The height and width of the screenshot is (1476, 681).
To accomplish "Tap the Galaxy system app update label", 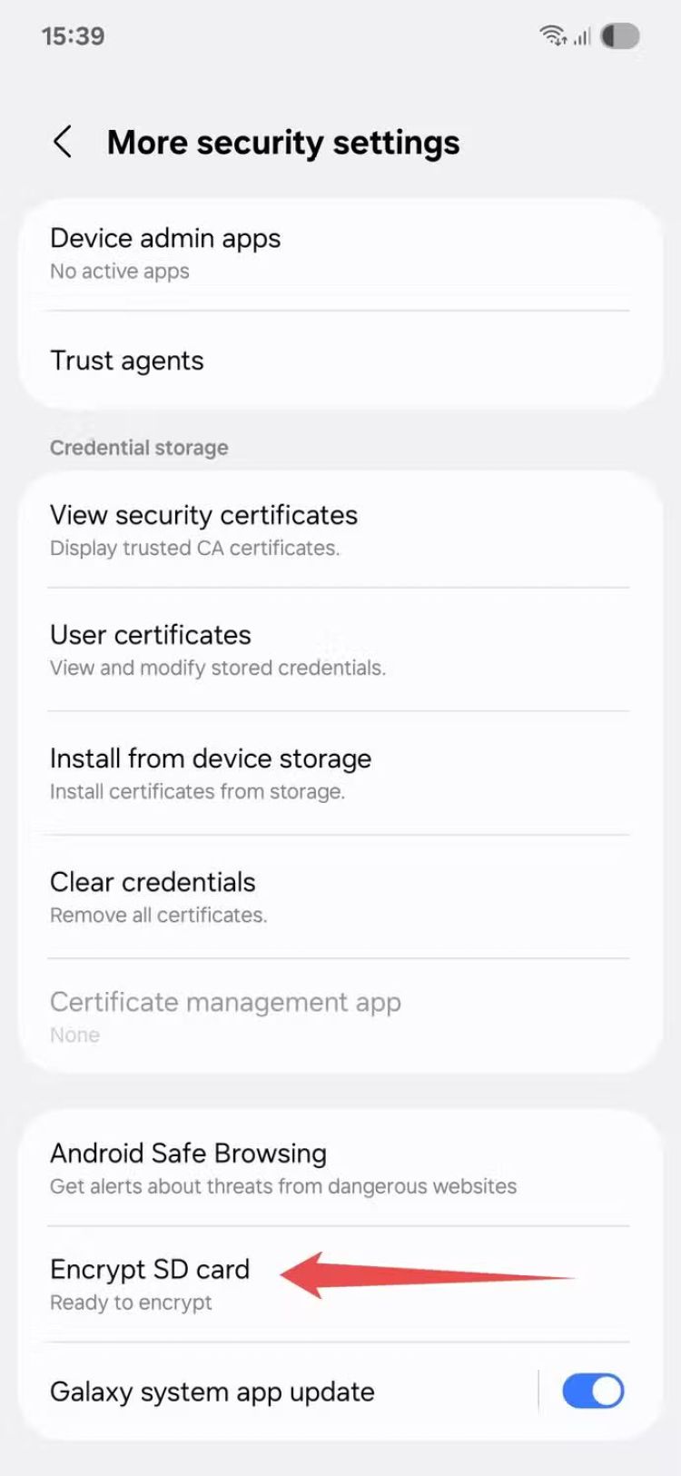I will 212,1392.
